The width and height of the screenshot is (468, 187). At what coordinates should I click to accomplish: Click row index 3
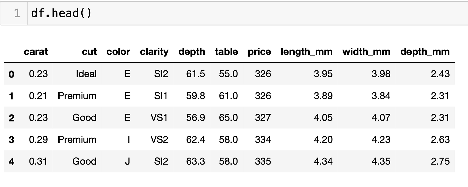pyautogui.click(x=11, y=140)
